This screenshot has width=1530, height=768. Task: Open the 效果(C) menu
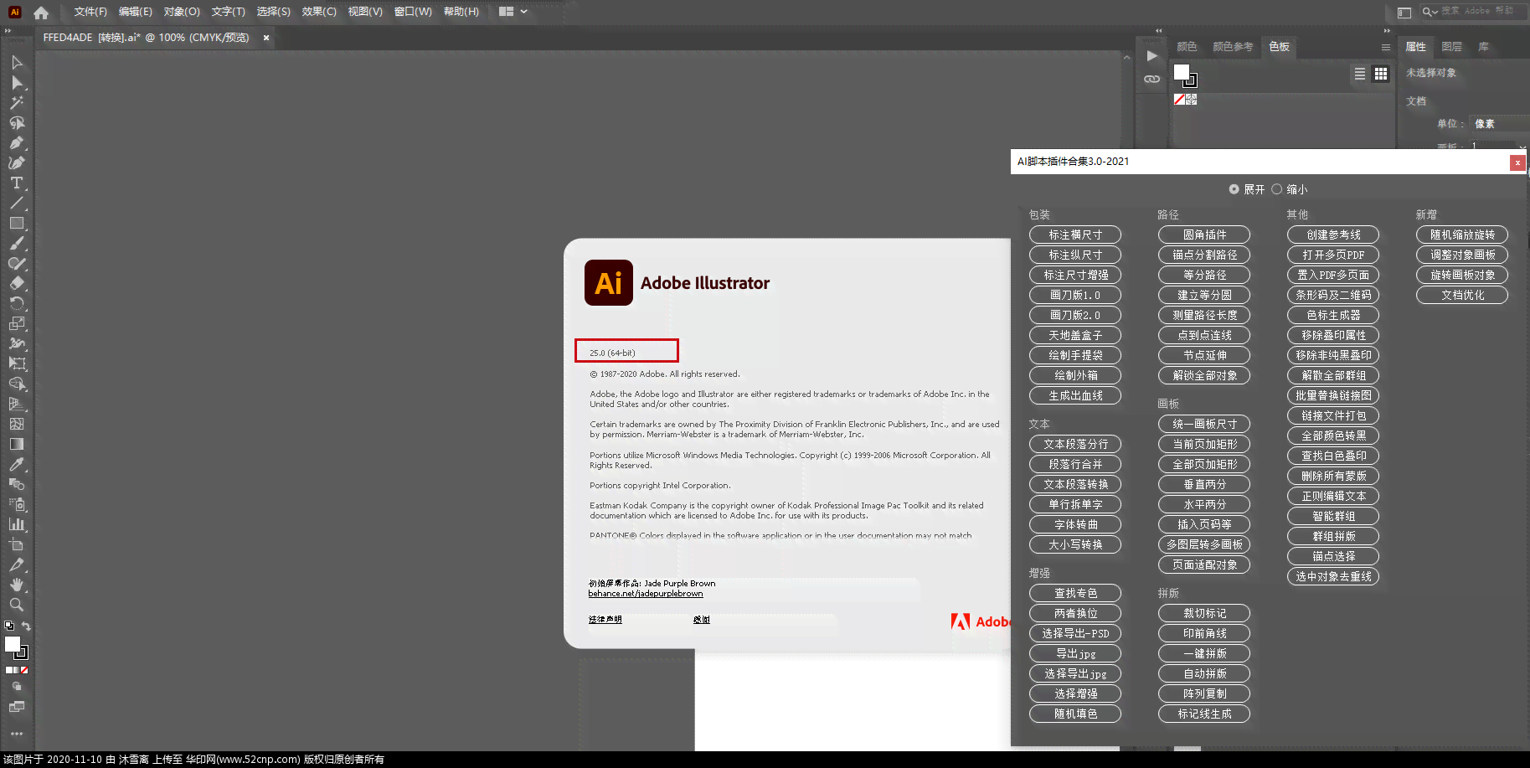coord(319,12)
